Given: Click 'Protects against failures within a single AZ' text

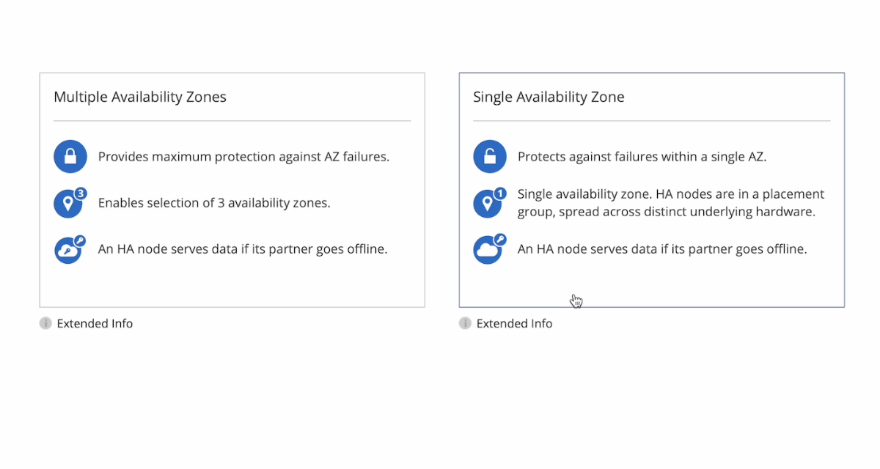Looking at the screenshot, I should [x=642, y=157].
